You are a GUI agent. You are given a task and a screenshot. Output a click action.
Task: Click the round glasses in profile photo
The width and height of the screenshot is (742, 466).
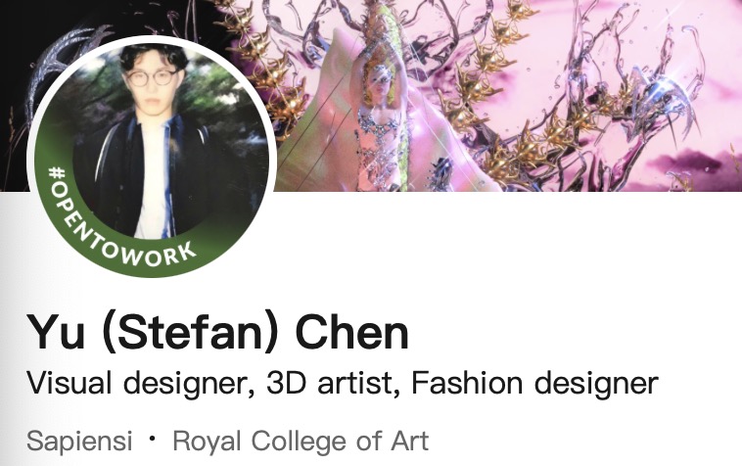coord(151,77)
